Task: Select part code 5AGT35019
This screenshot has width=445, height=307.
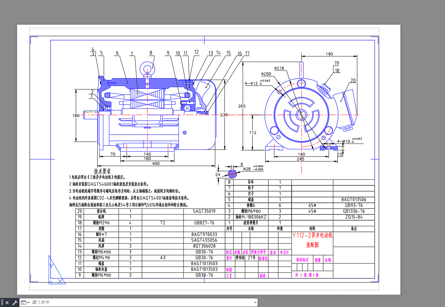Action: point(204,211)
